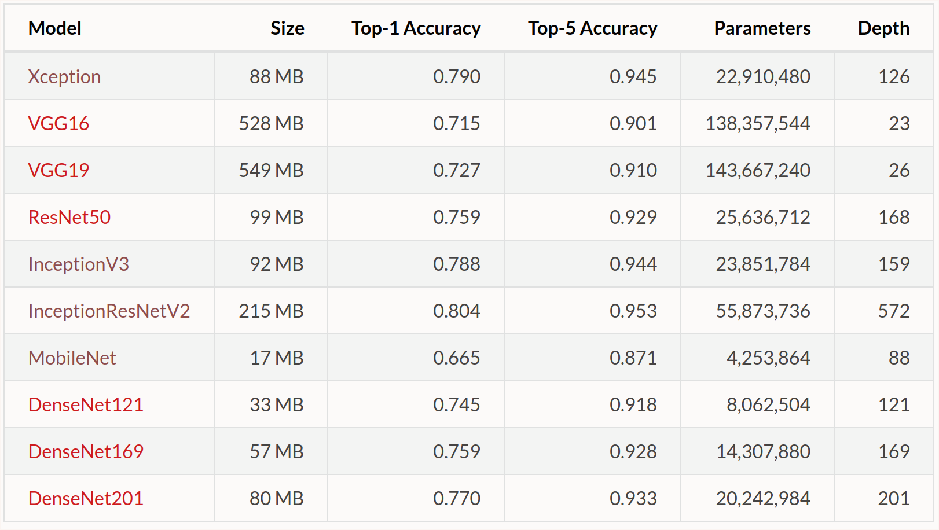Click the Model column header
The height and width of the screenshot is (530, 939).
pos(55,28)
